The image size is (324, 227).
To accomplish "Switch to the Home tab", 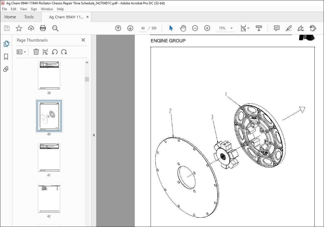I will [10, 17].
